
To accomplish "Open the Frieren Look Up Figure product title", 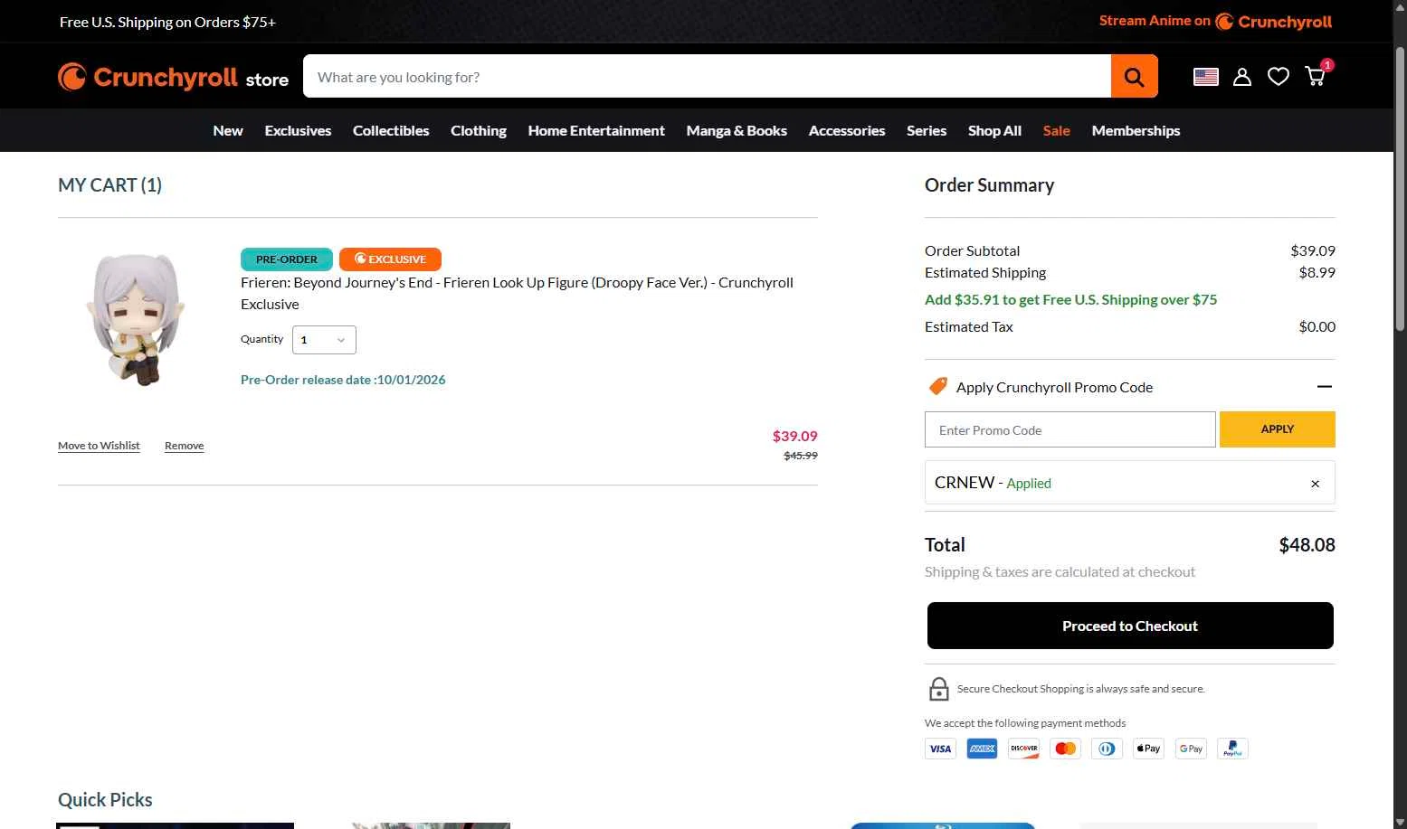I will click(x=517, y=293).
